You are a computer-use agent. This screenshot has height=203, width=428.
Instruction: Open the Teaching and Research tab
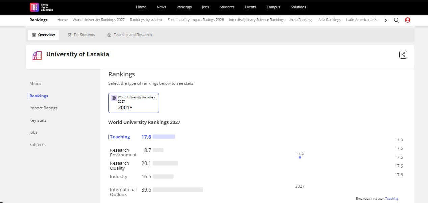[x=129, y=35]
